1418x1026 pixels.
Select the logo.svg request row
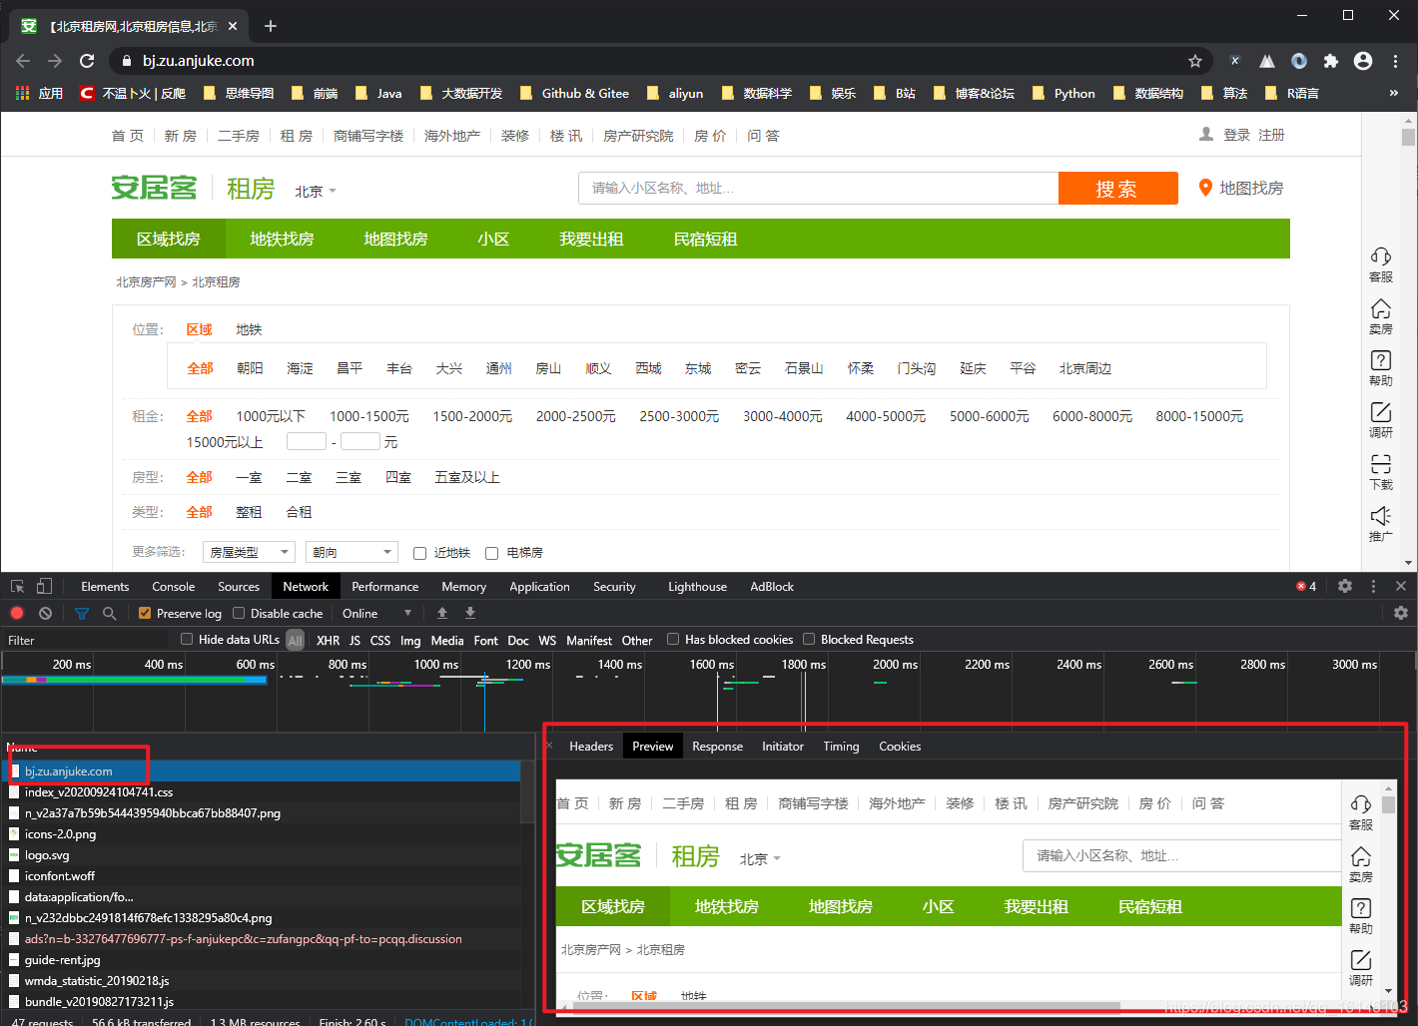(262, 855)
